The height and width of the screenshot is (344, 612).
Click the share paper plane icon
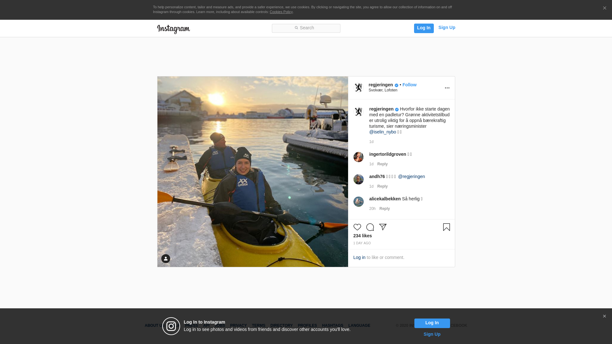[x=382, y=227]
